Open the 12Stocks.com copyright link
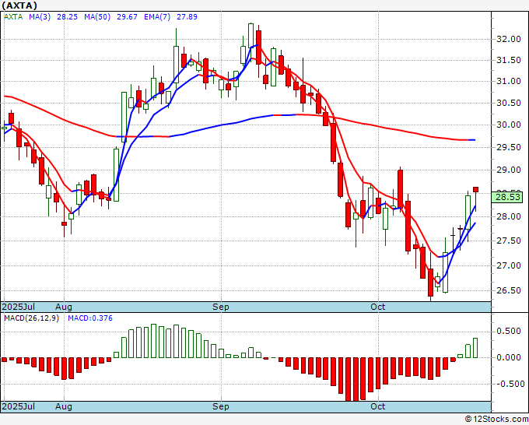The image size is (529, 425). [x=496, y=420]
